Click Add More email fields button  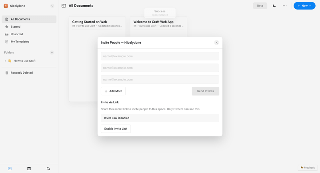pyautogui.click(x=113, y=91)
